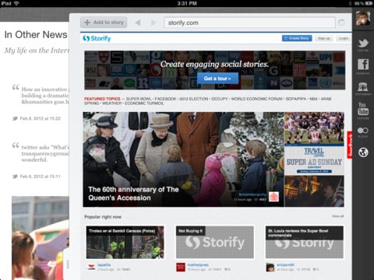Open the NBA featured topic
Viewport: 374px width, 280px height.
(x=313, y=99)
